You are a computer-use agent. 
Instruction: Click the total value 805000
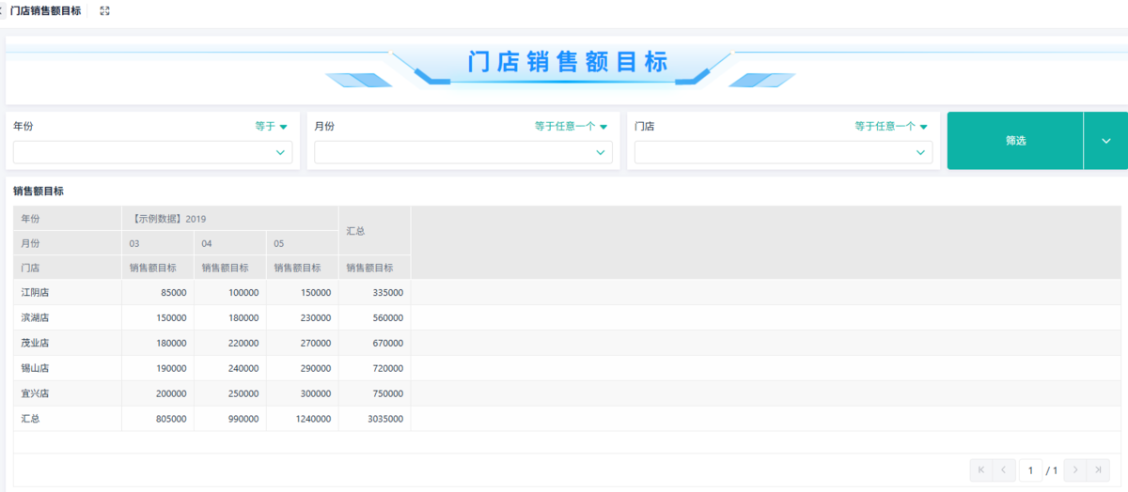[171, 419]
